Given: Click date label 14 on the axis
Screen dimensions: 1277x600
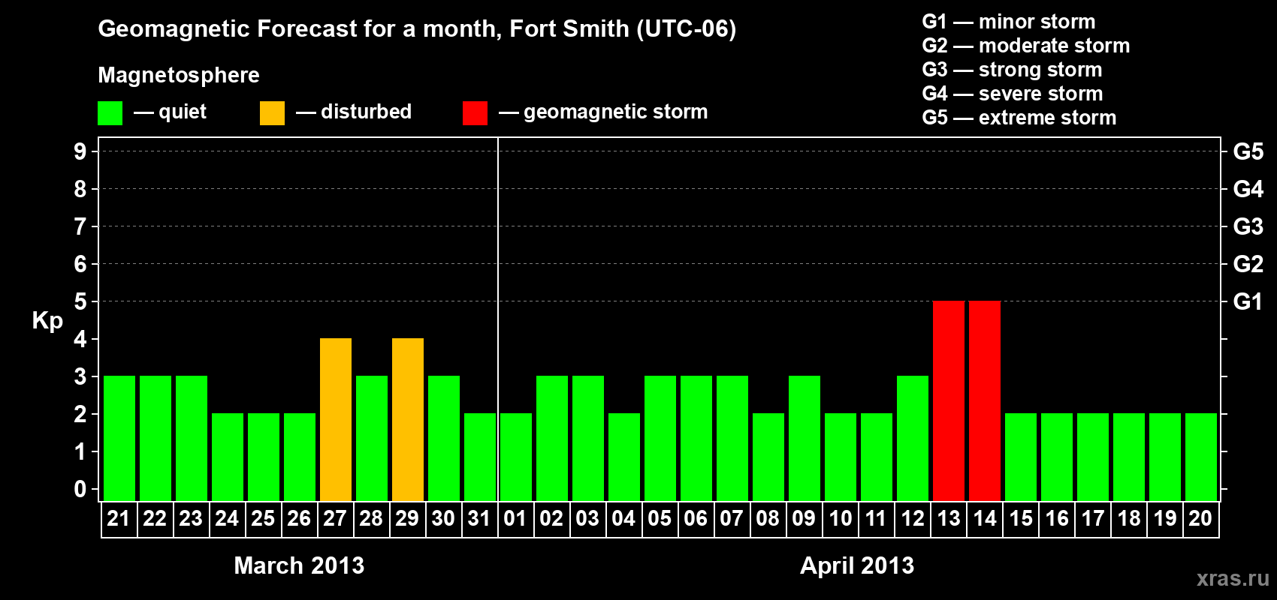Looking at the screenshot, I should pos(984,518).
